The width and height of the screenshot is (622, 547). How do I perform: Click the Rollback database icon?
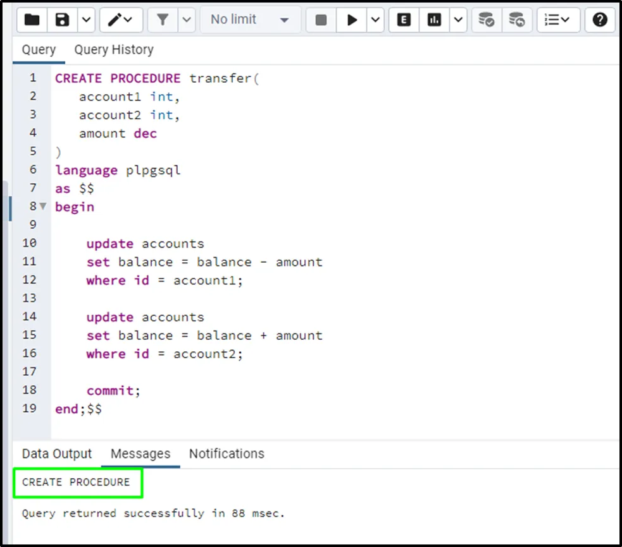516,20
